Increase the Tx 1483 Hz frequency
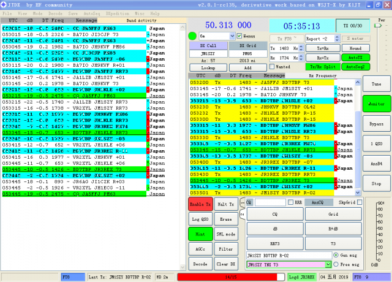 (301, 47)
